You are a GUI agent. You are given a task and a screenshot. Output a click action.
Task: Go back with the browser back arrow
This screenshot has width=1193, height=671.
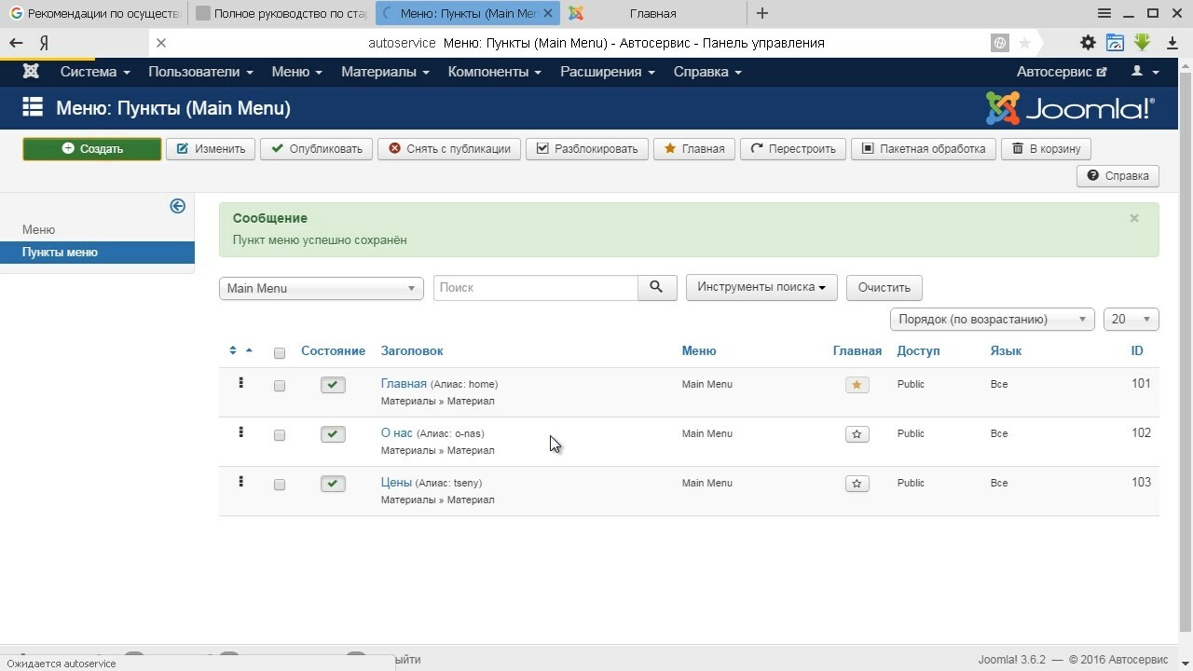(16, 43)
